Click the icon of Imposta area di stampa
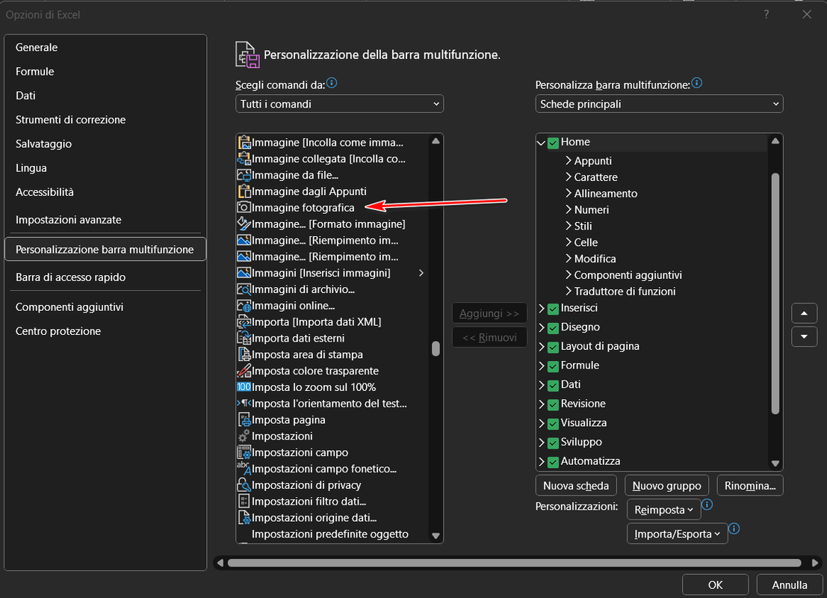Viewport: 827px width, 598px height. pos(244,354)
